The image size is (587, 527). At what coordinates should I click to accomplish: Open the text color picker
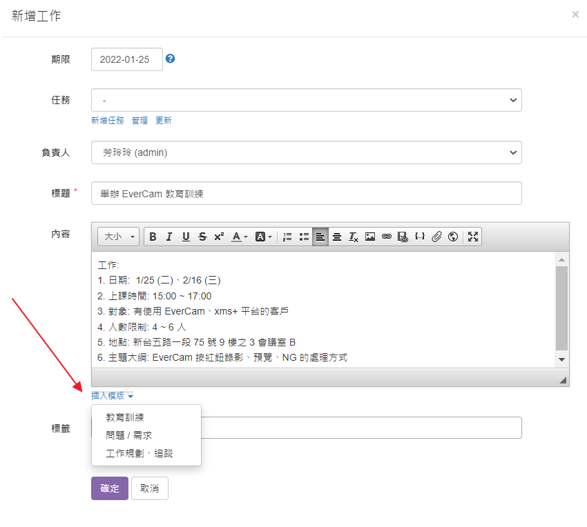235,237
